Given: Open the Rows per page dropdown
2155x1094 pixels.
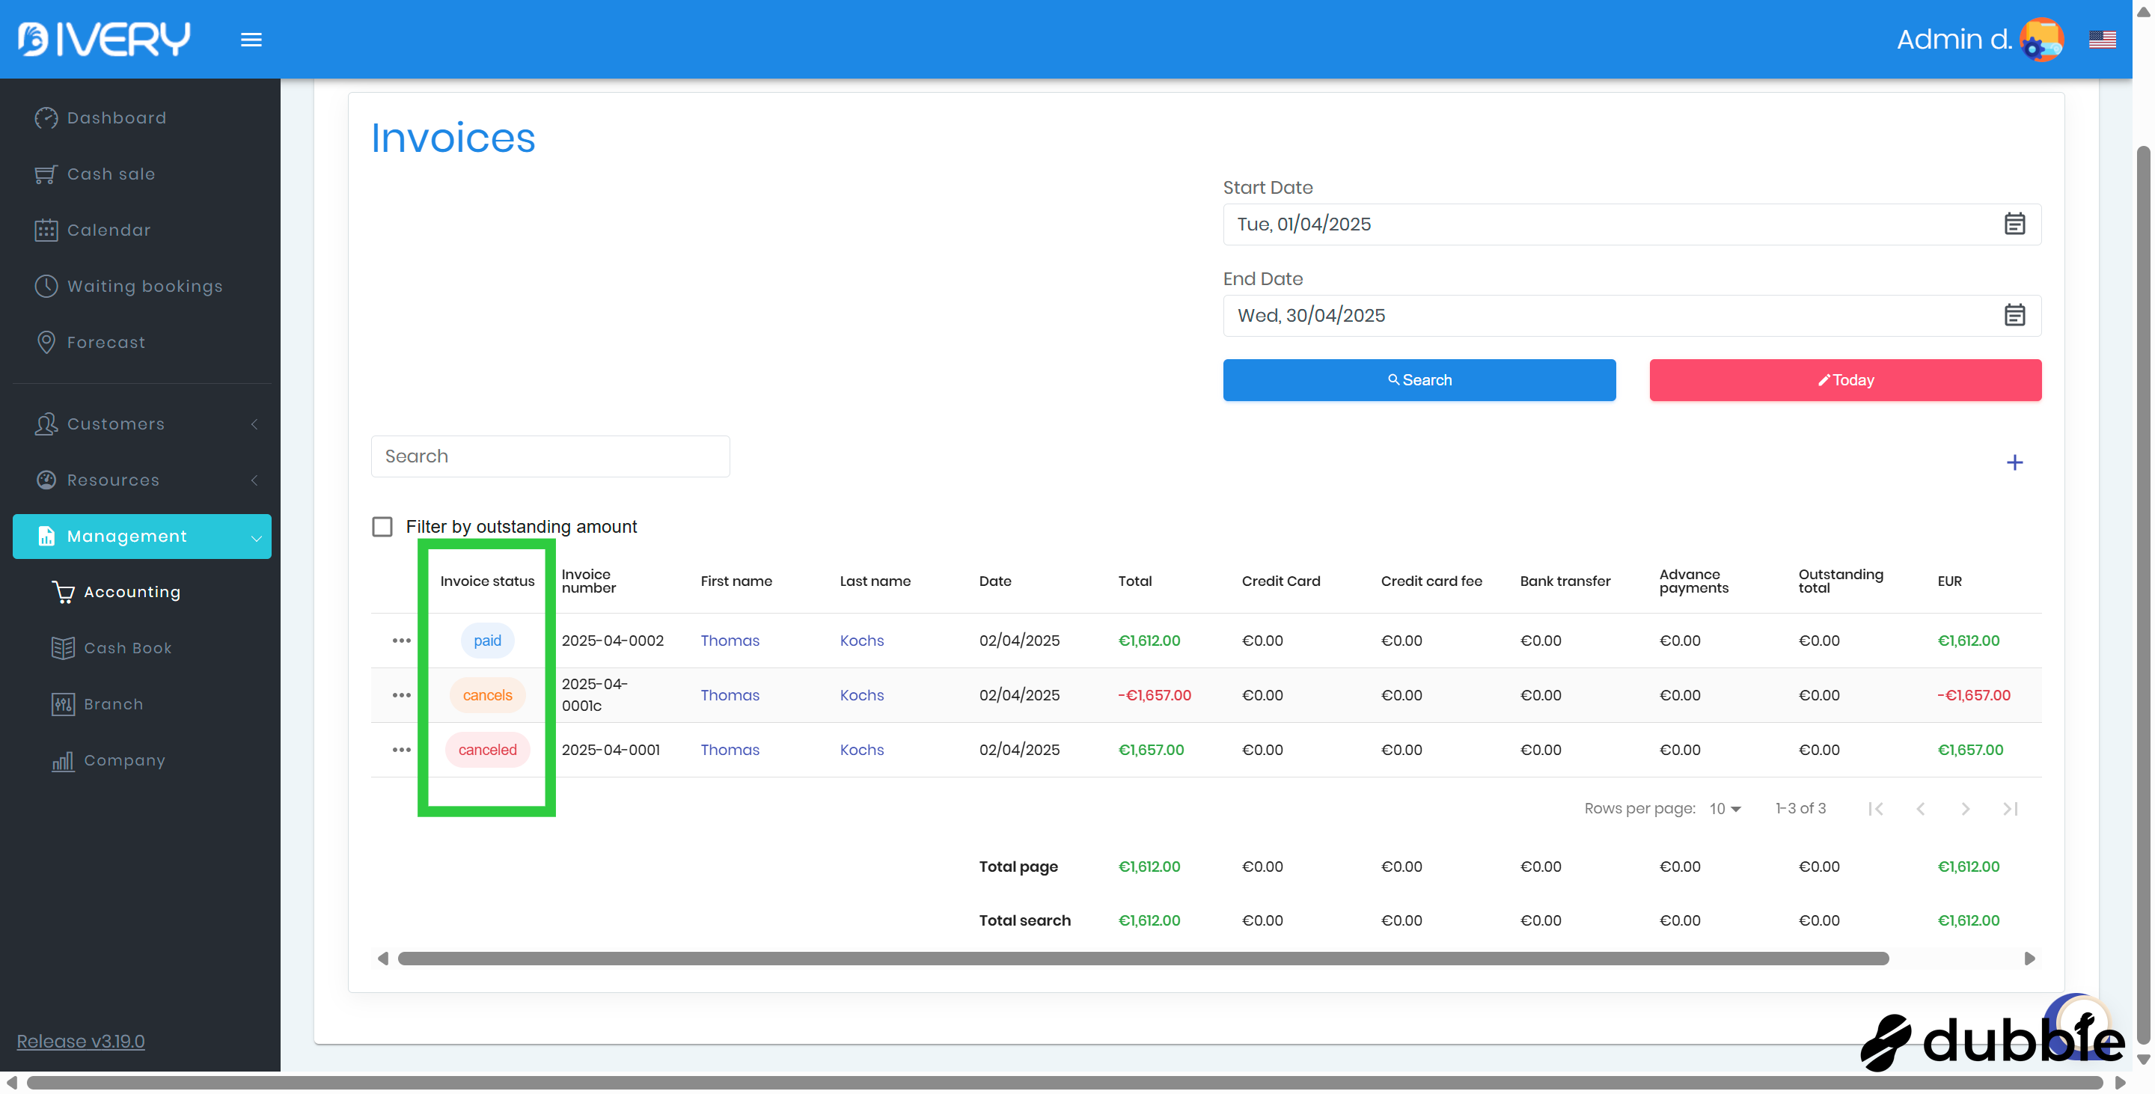Looking at the screenshot, I should click(x=1725, y=809).
